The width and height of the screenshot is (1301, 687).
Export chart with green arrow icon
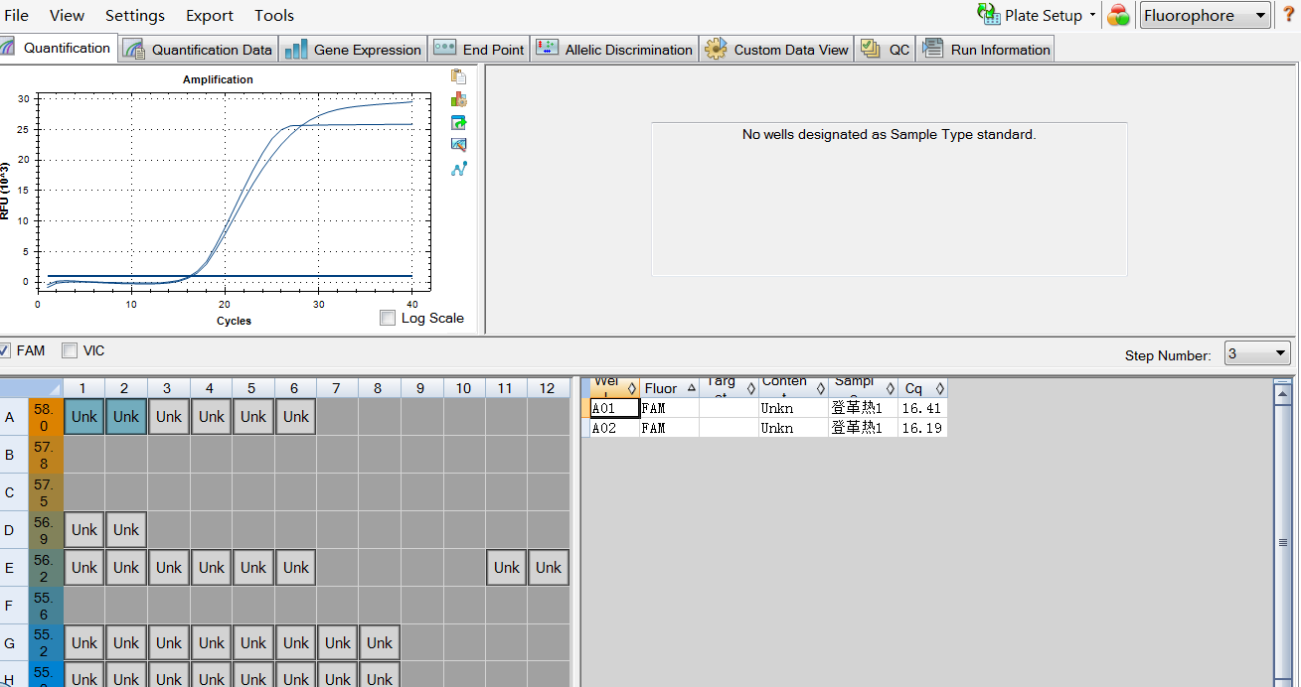(x=458, y=122)
